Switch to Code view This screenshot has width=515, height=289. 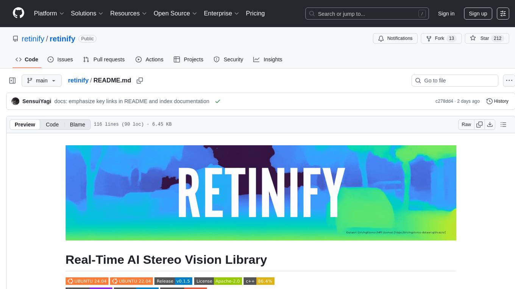coord(52,124)
